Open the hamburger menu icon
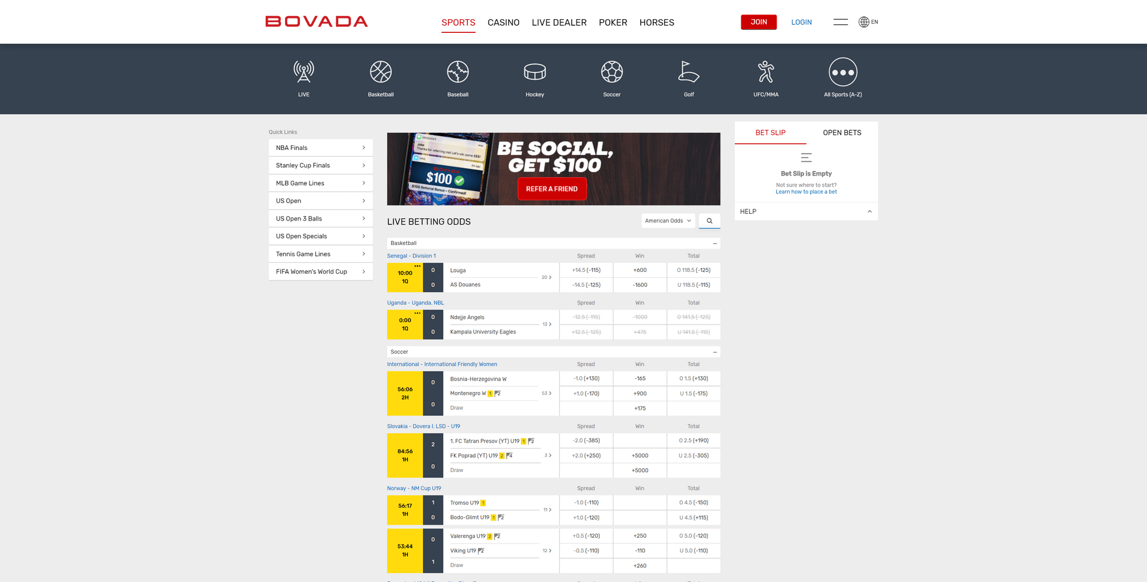The height and width of the screenshot is (582, 1147). [x=841, y=22]
